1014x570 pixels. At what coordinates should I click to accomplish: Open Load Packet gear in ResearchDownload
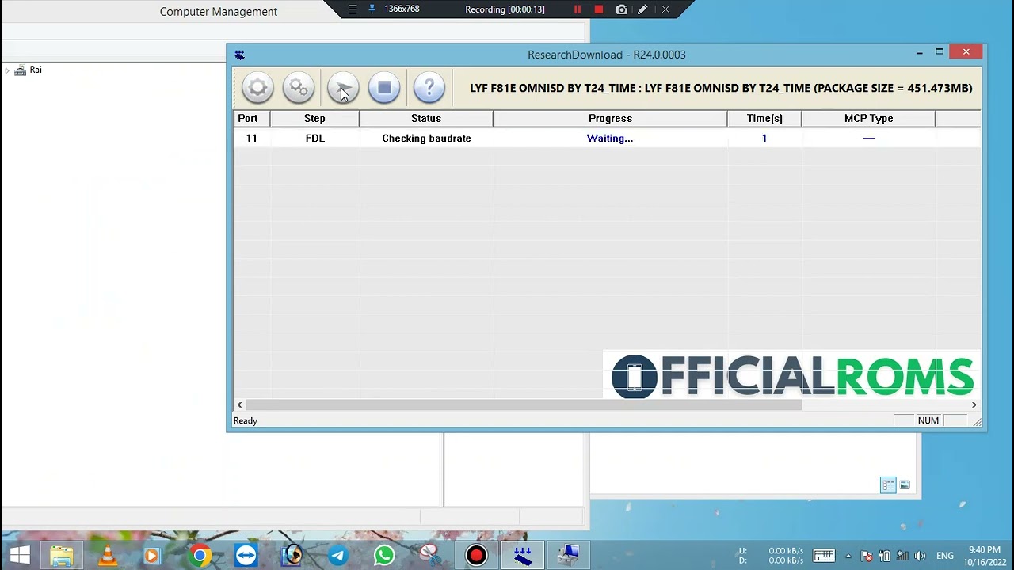click(x=257, y=88)
